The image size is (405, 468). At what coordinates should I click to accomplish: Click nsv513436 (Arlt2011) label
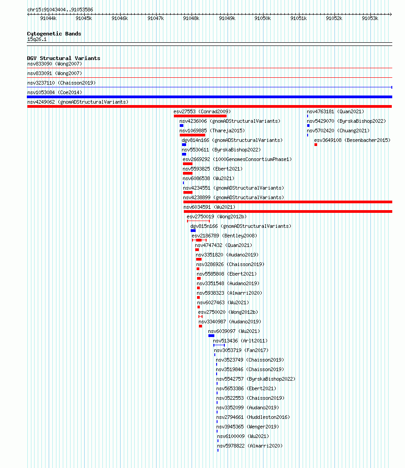[240, 341]
